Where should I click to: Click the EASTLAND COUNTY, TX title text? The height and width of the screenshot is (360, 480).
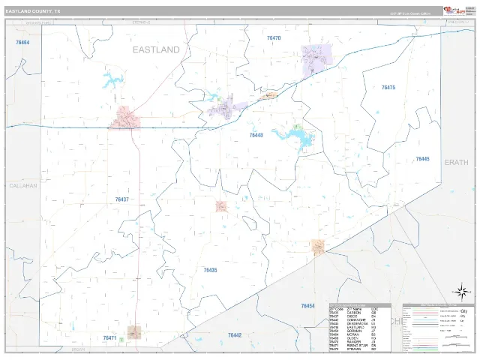[x=33, y=11]
